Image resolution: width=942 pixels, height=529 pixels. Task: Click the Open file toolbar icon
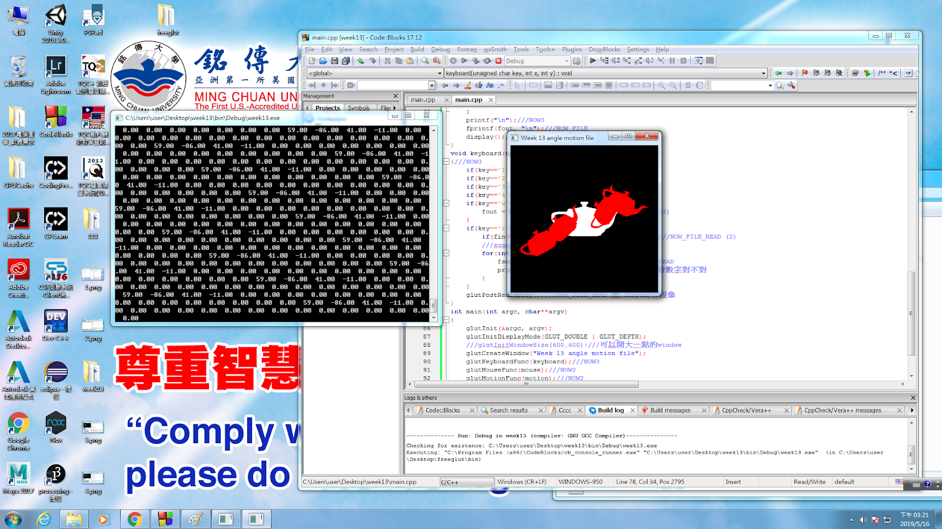323,61
